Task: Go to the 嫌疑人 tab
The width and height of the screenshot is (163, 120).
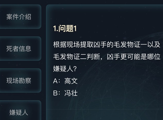Action: [19, 112]
